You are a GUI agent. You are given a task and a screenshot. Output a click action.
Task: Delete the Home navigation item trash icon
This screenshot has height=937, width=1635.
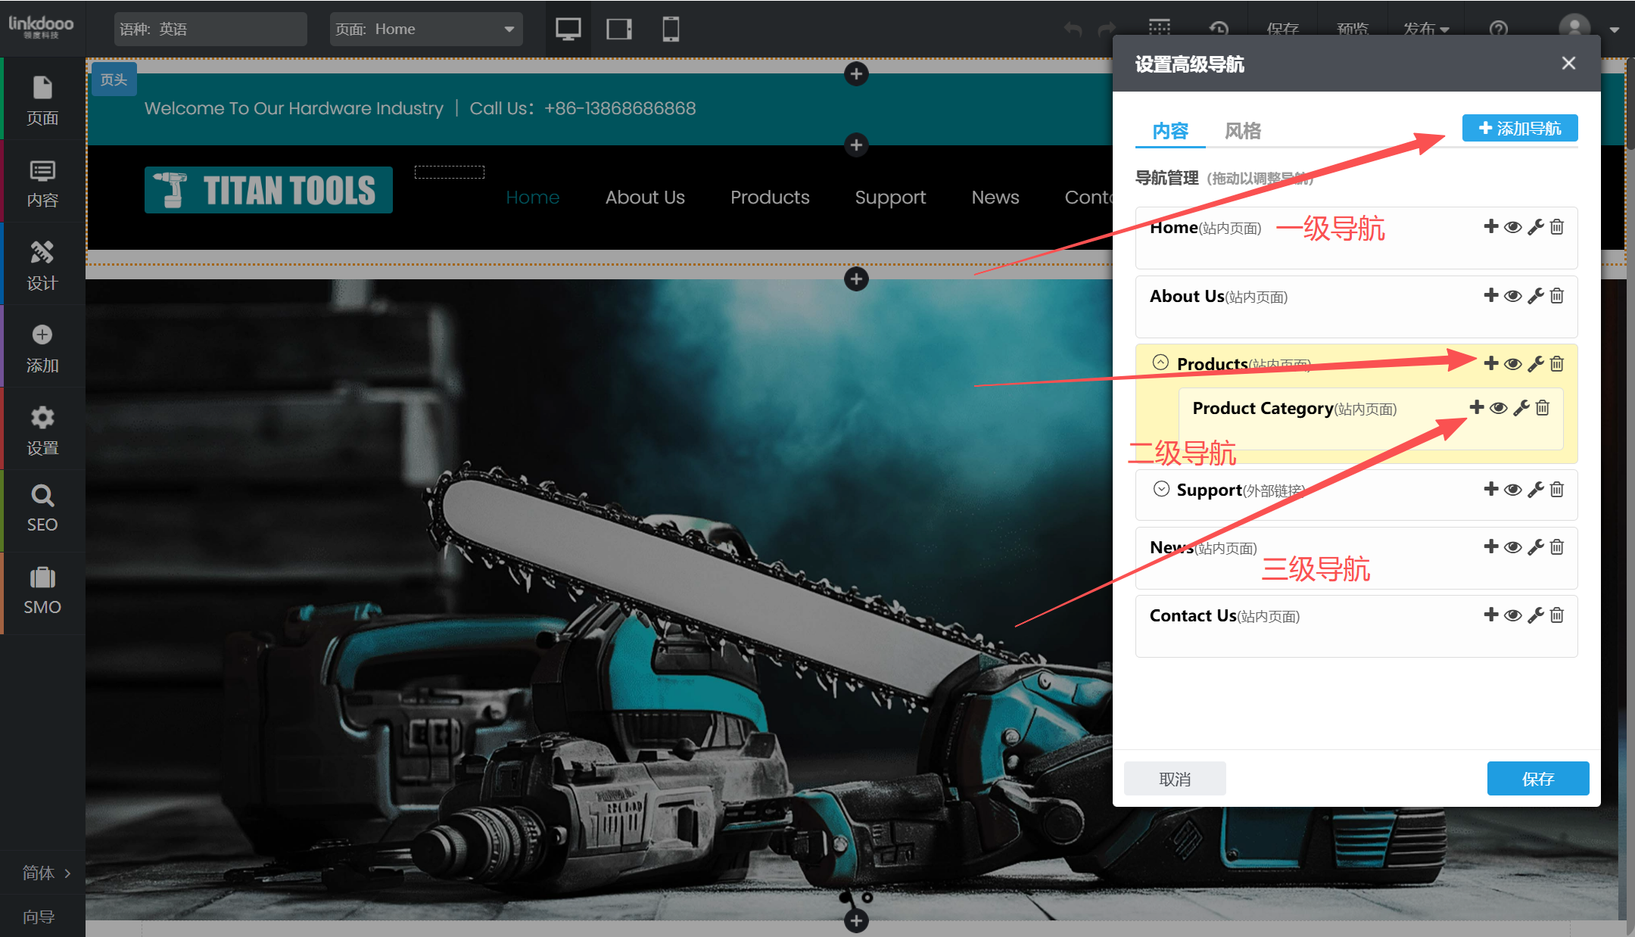[1557, 227]
